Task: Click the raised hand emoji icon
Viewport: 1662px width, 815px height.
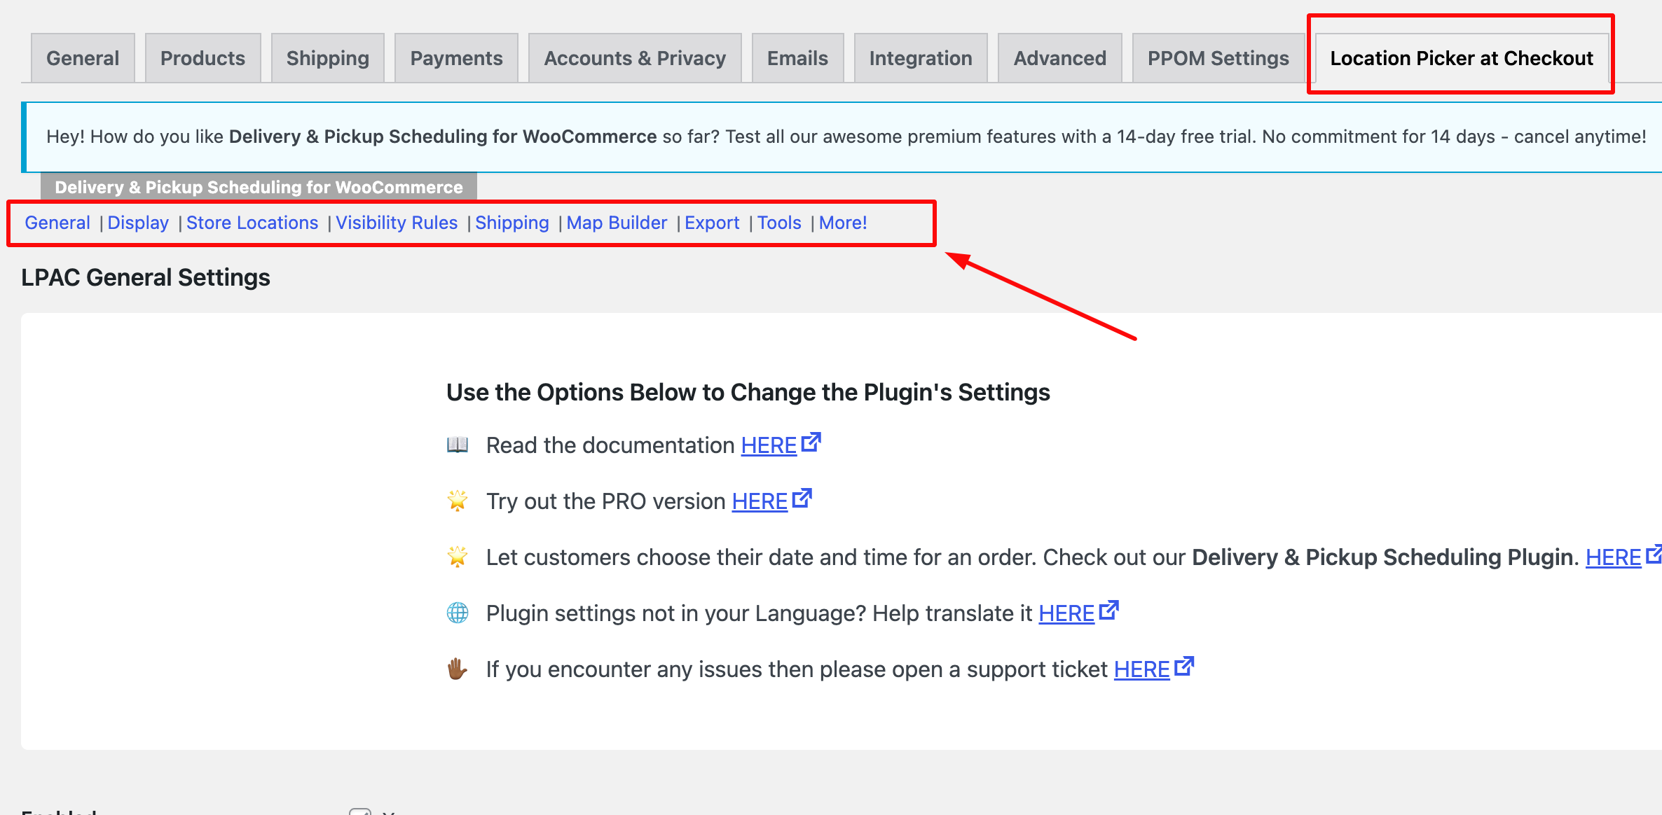Action: 458,669
